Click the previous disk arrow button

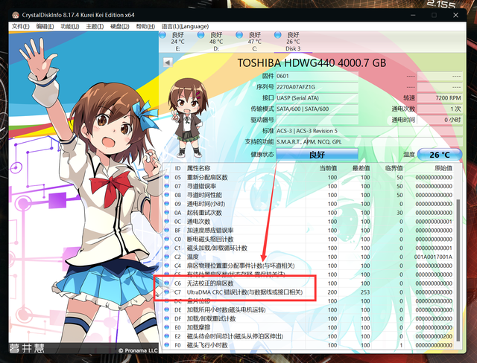pyautogui.click(x=167, y=62)
